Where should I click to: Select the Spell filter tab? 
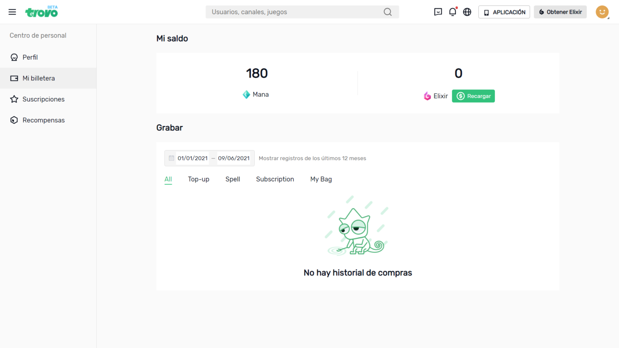[x=233, y=179]
